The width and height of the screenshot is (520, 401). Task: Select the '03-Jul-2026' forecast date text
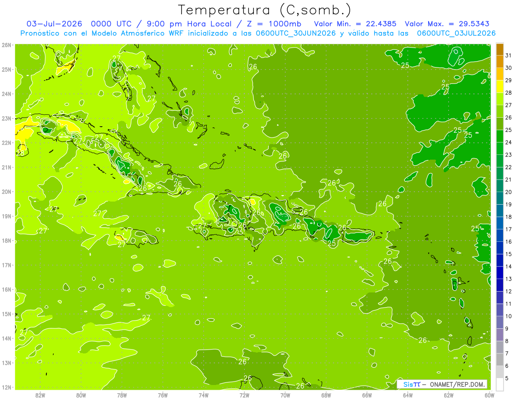(x=55, y=24)
